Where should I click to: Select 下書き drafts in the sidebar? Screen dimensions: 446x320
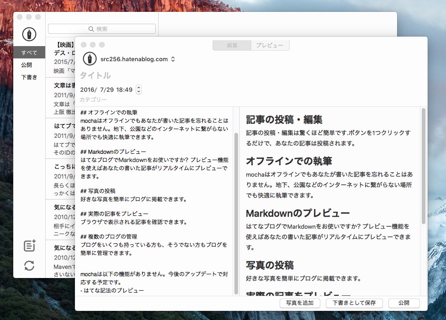tap(29, 77)
